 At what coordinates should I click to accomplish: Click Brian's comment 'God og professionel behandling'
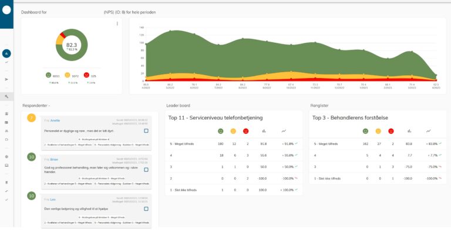91,170
